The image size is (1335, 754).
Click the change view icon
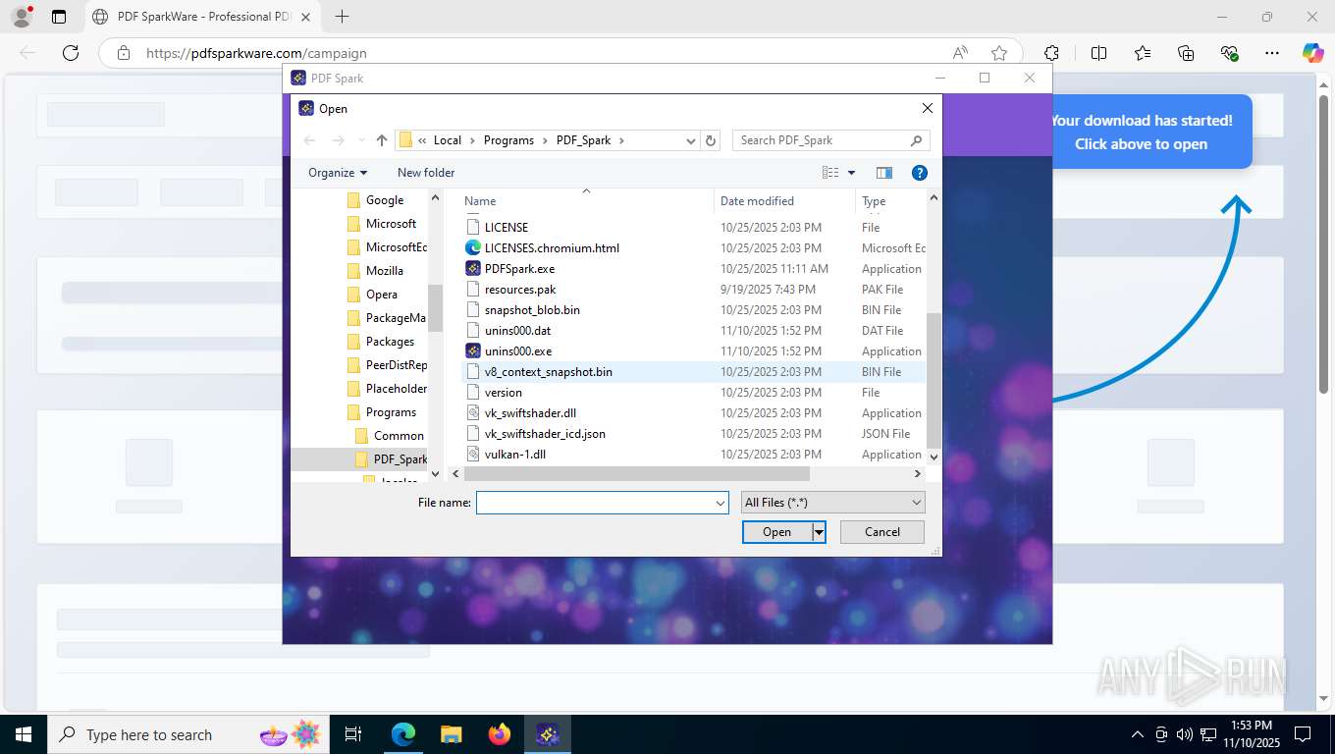pyautogui.click(x=830, y=173)
